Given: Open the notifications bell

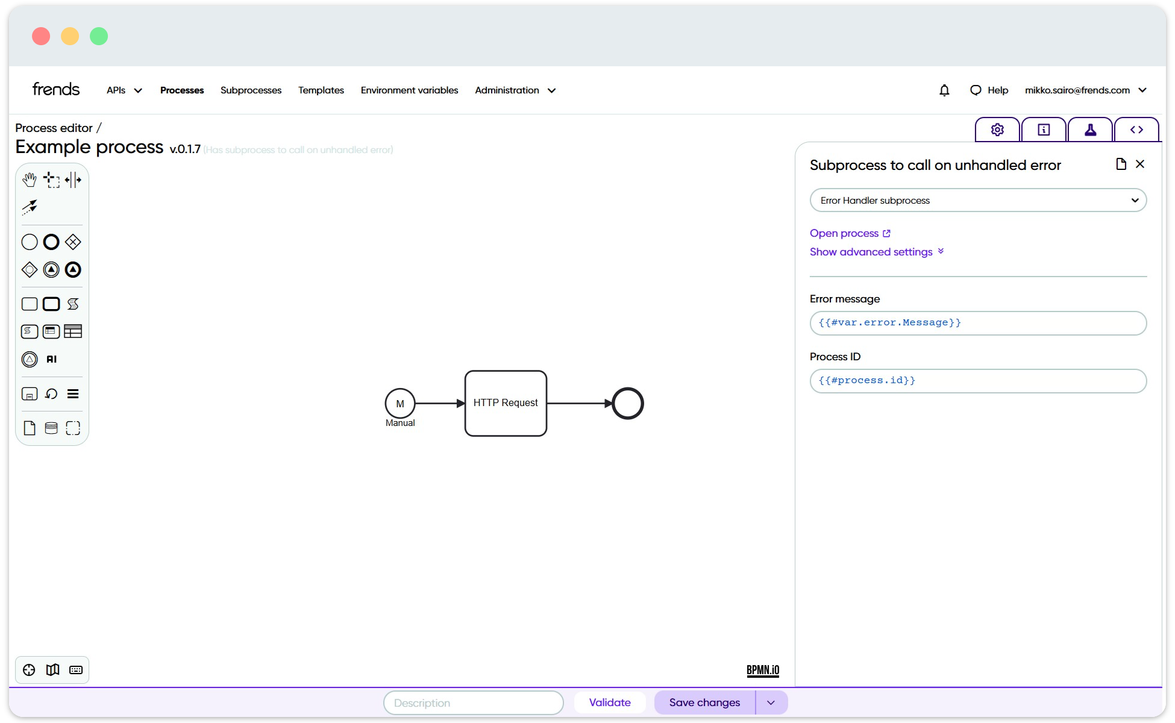Looking at the screenshot, I should click(944, 90).
